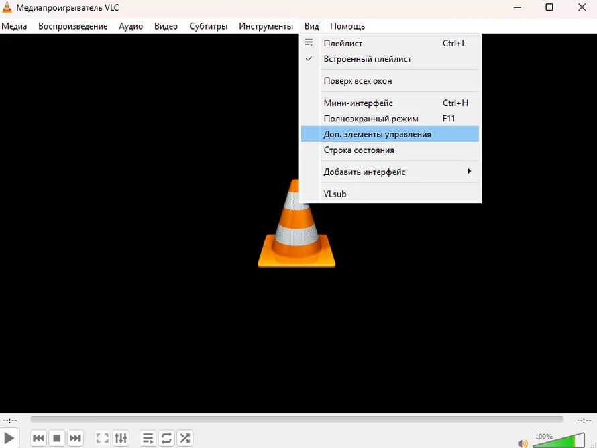Screen dimensions: 597x448
Task: Uncheck Встроенный плейлист option
Action: tap(390, 59)
